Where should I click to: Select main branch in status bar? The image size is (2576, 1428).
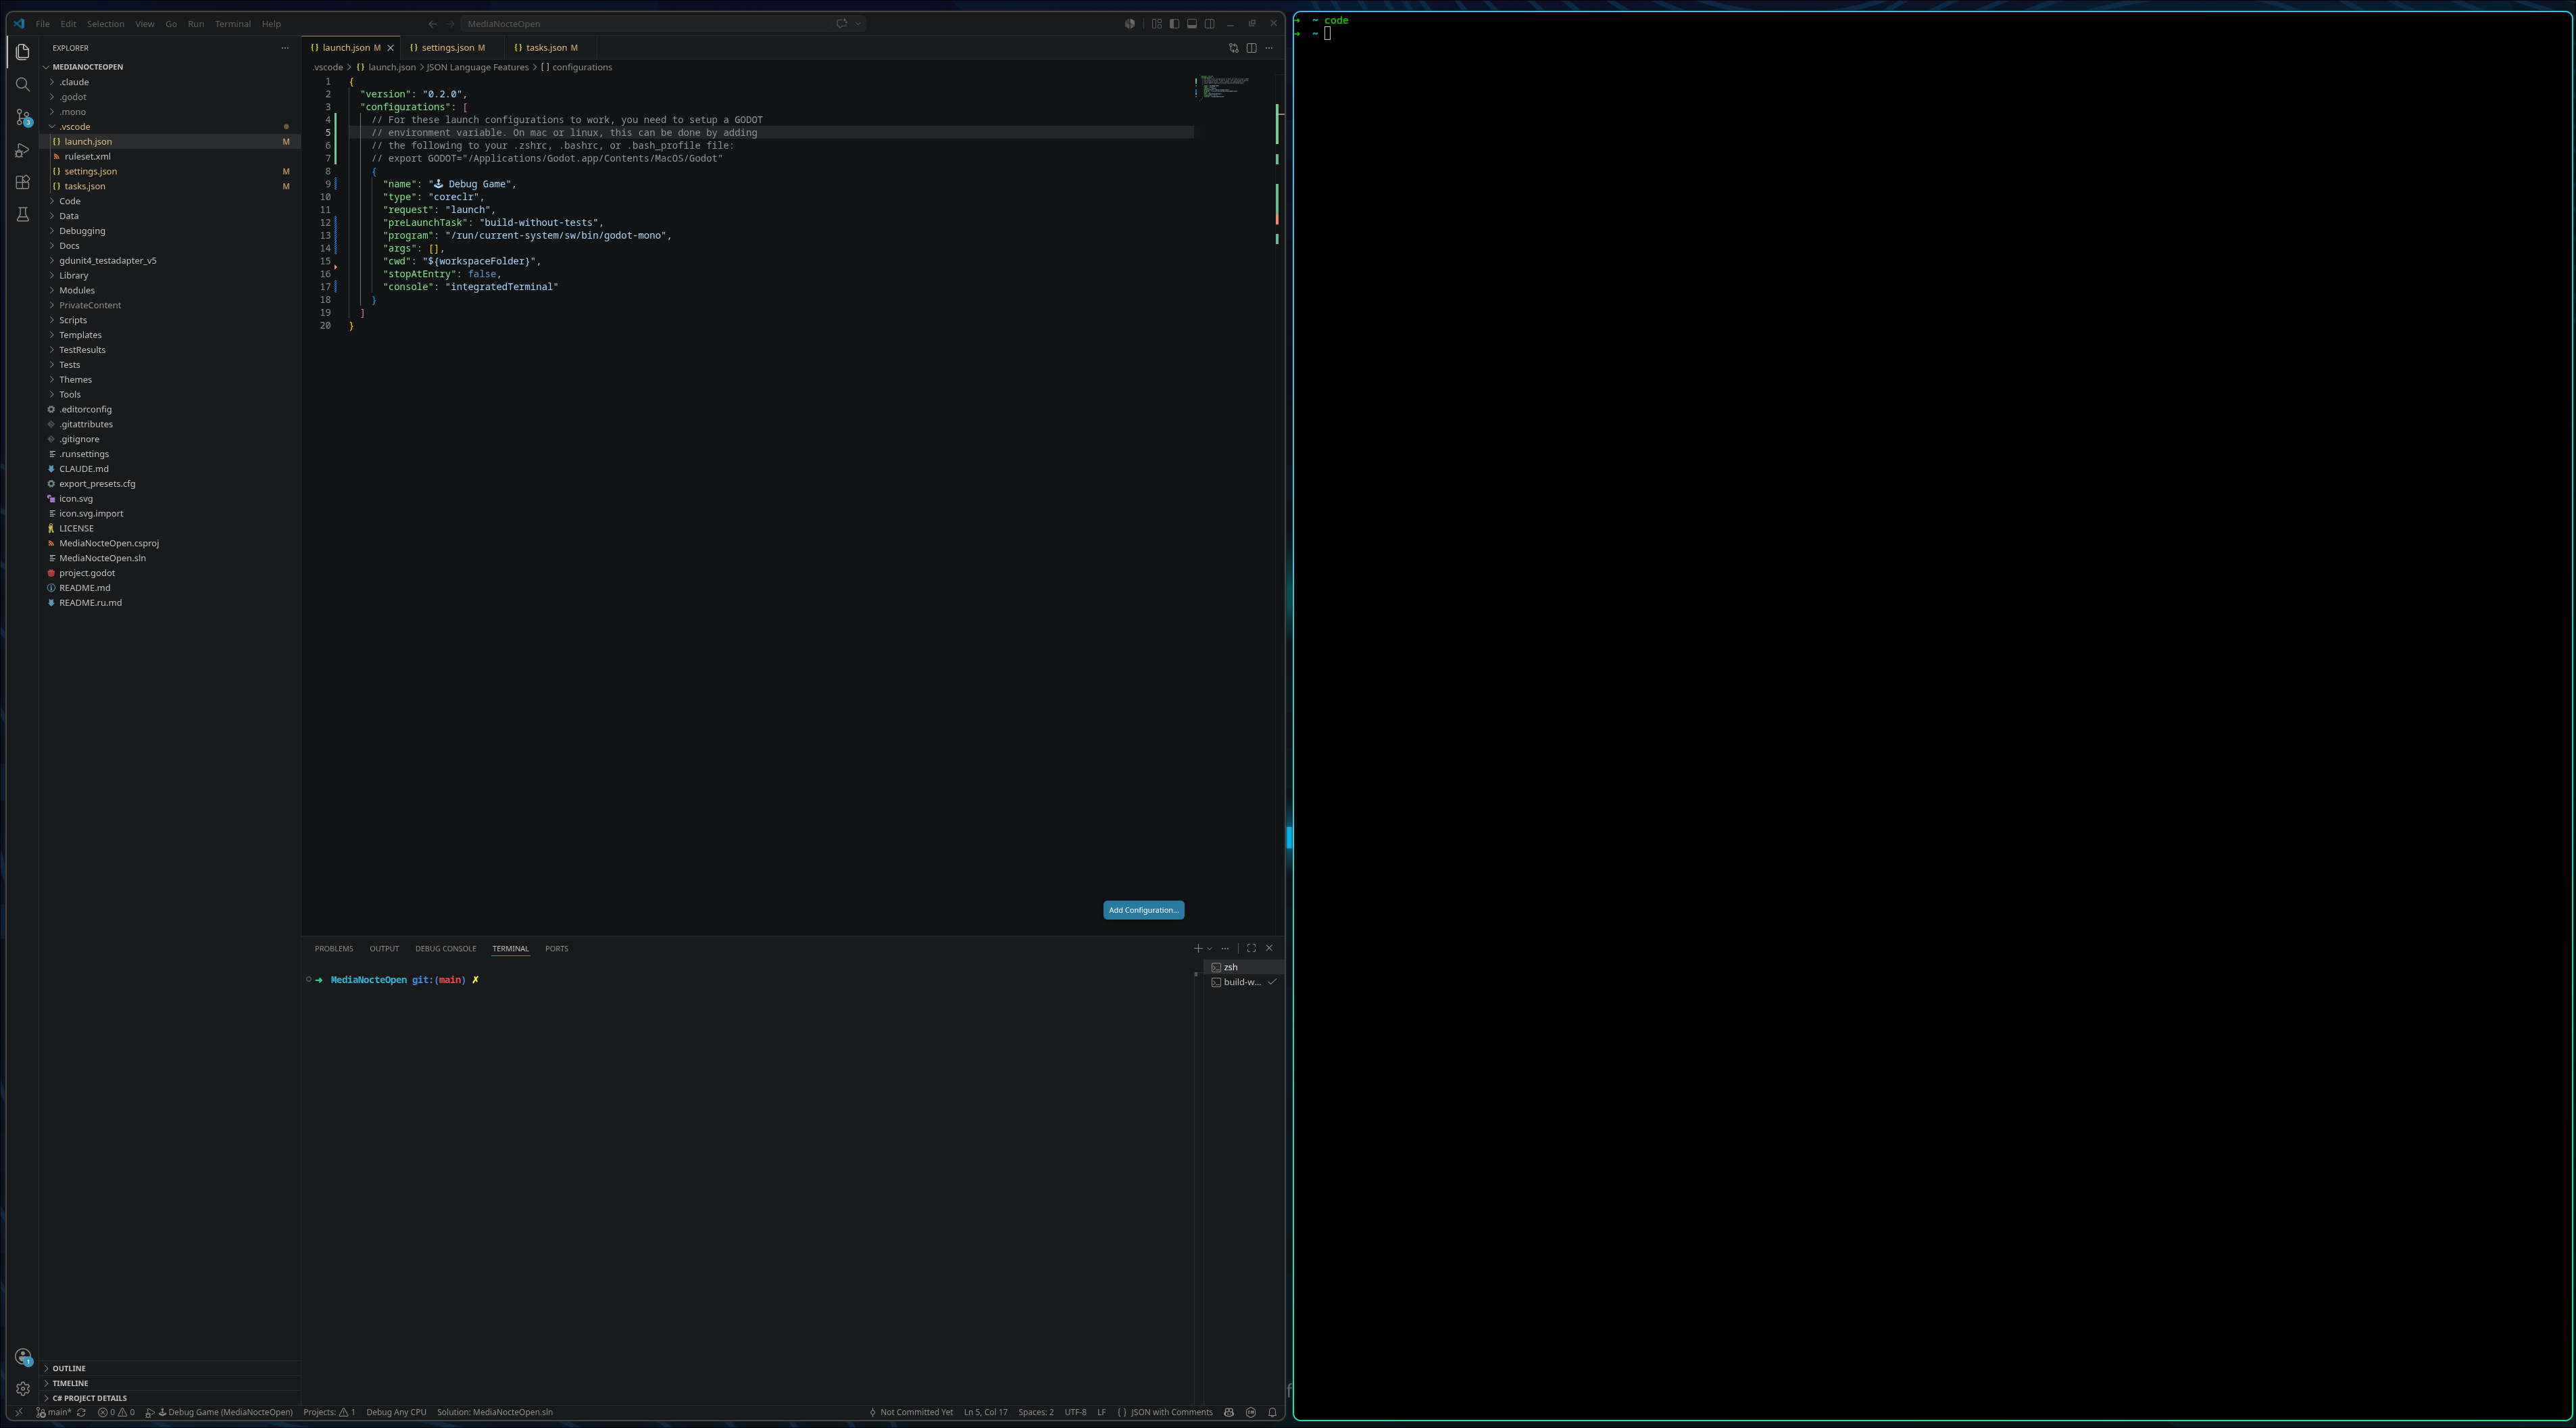[x=54, y=1413]
